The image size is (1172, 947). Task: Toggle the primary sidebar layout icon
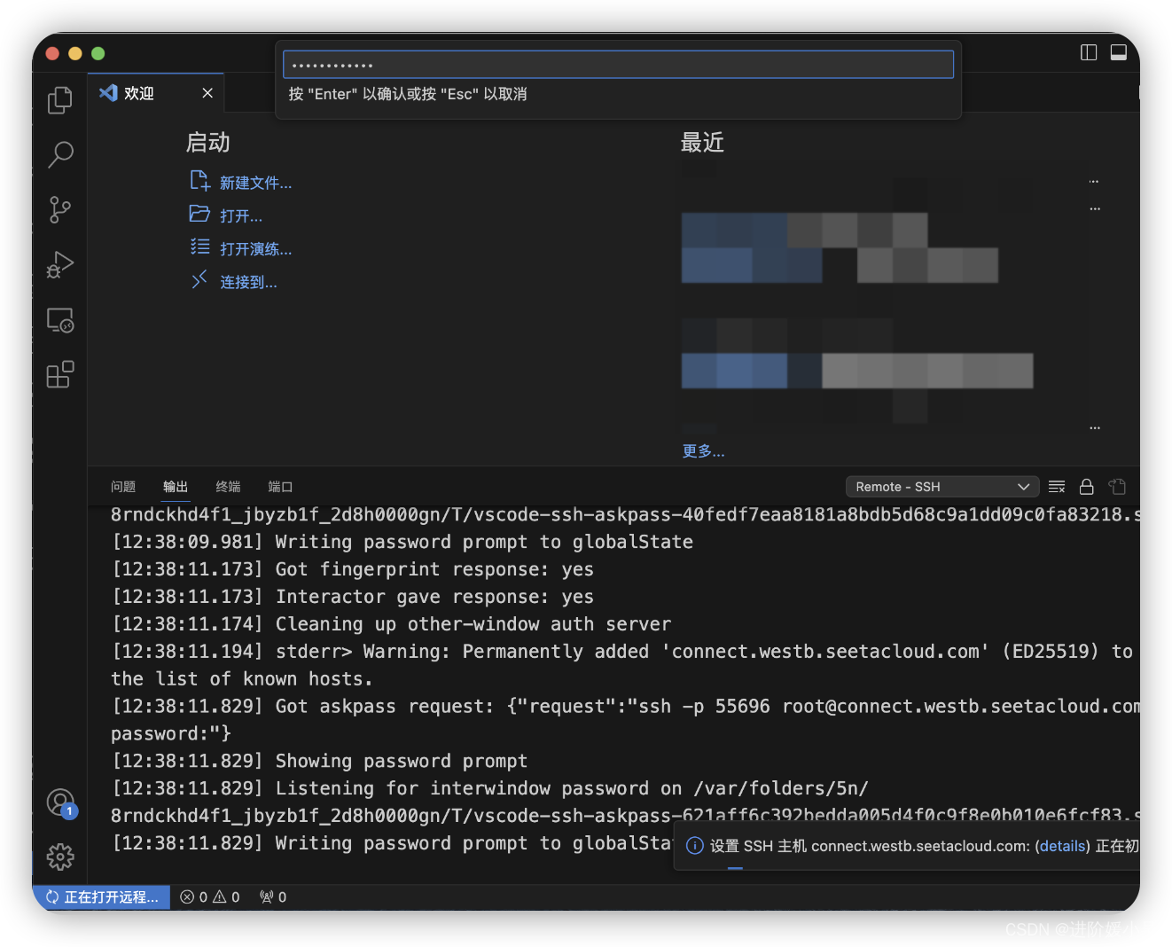(1089, 53)
